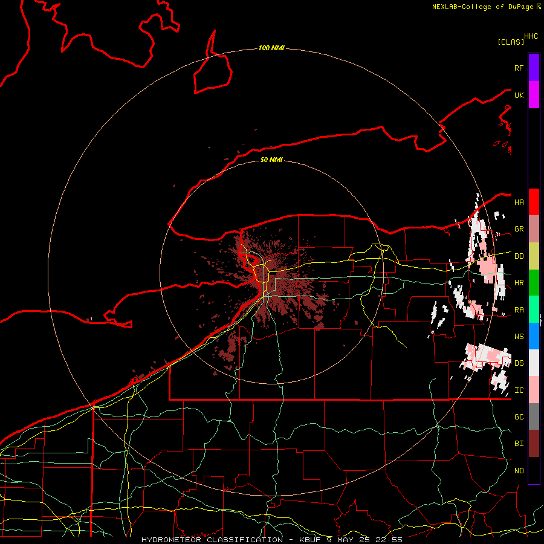
Task: Choose the light green RA legend swatch
Action: pyautogui.click(x=534, y=309)
